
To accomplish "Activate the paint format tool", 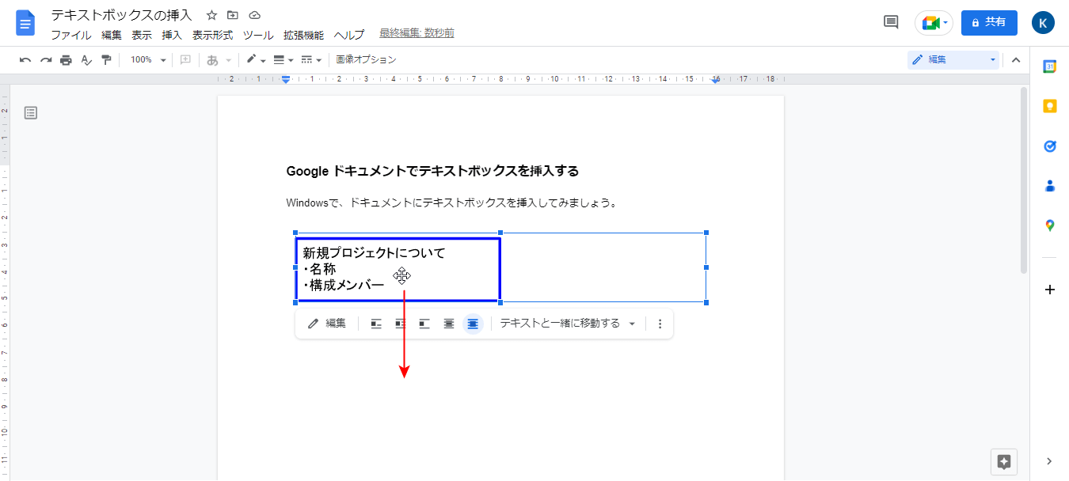I will click(x=106, y=60).
